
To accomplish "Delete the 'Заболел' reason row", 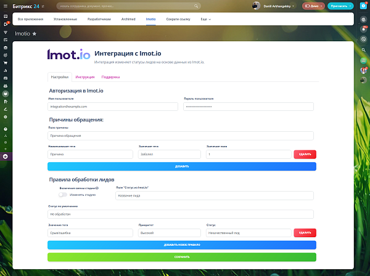I will [x=305, y=155].
